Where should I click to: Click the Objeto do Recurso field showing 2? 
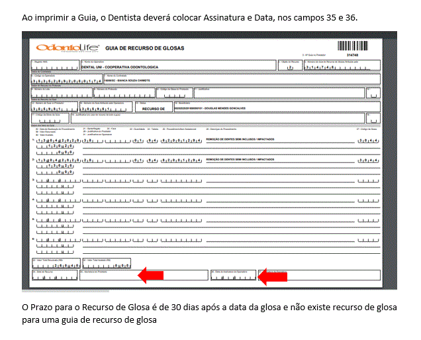click(290, 66)
